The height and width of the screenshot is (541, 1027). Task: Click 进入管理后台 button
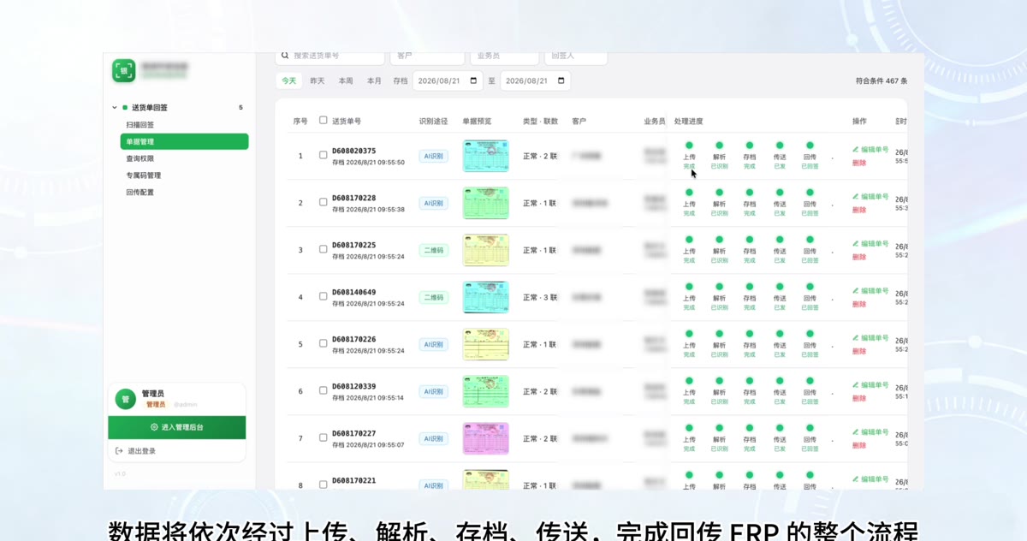coord(177,427)
